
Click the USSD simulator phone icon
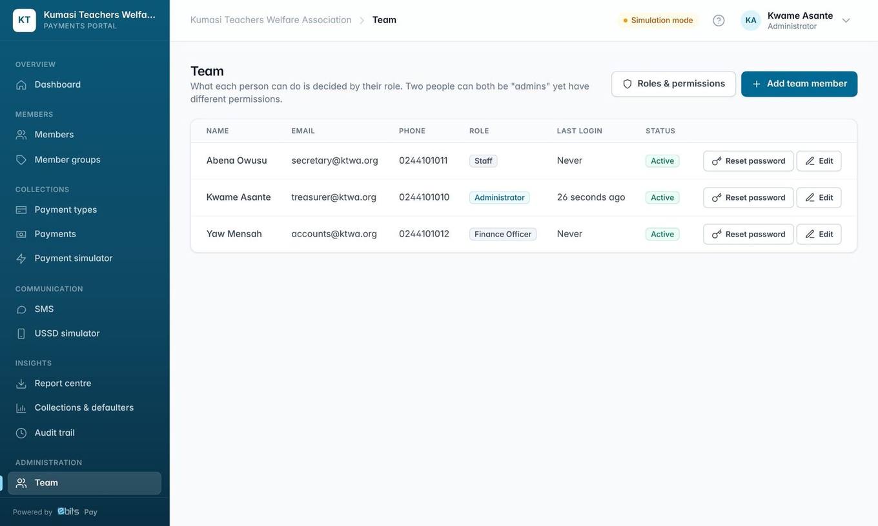pyautogui.click(x=21, y=334)
